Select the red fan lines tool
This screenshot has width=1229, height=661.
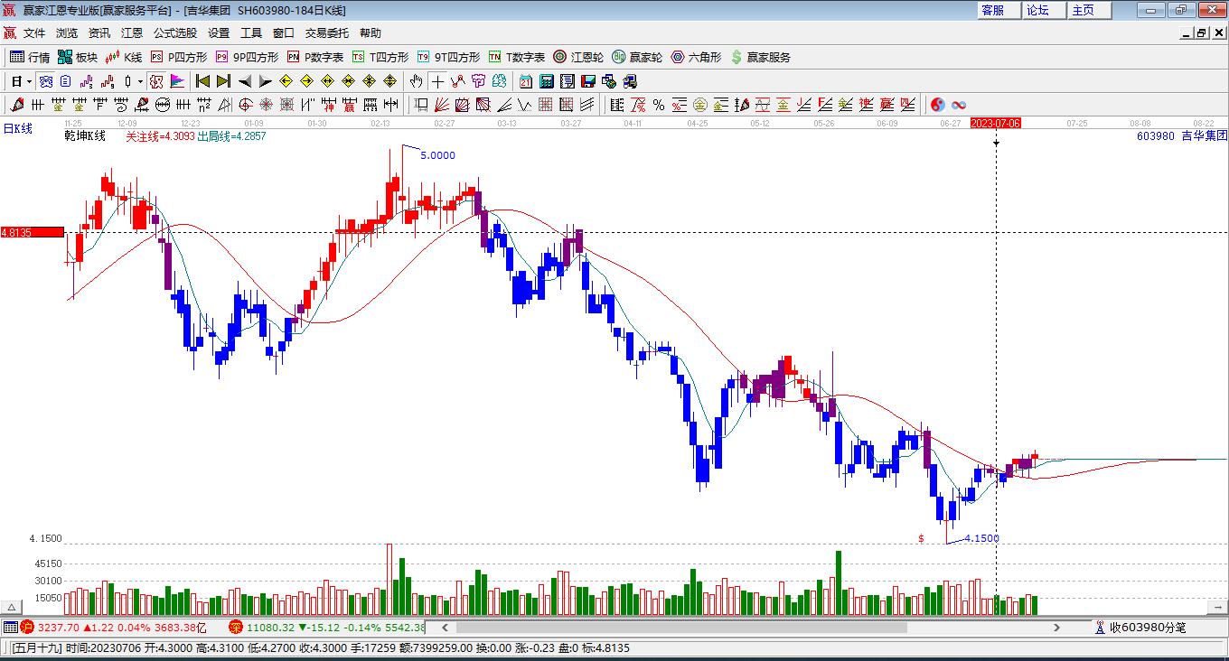[x=442, y=105]
